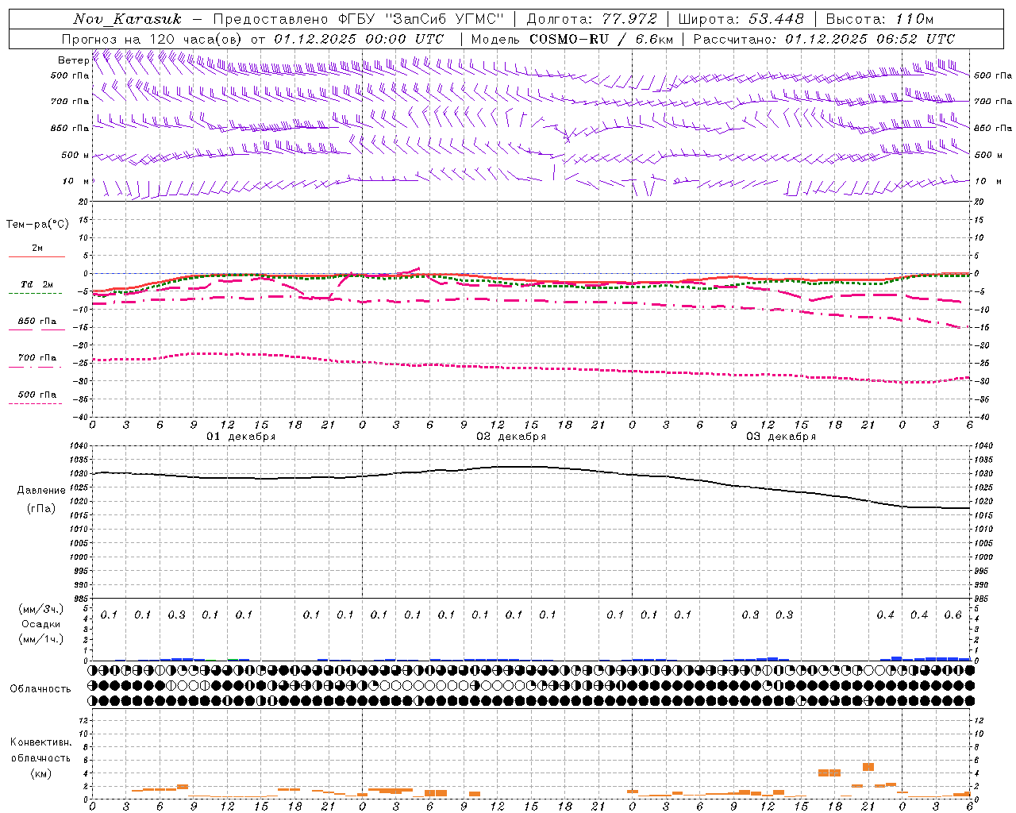Viewport: 1016px width, 813px height.
Task: Click the (гПа) pressure unit label
Action: [41, 509]
